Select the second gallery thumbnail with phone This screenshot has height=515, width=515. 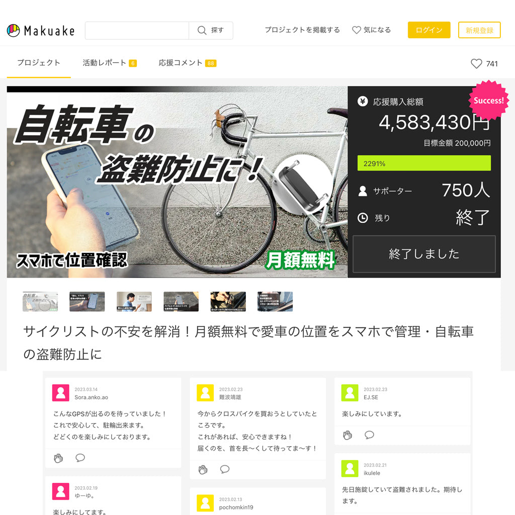click(87, 302)
